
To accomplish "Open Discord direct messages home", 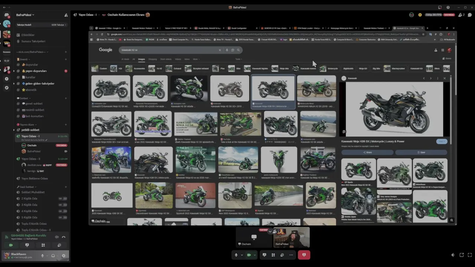I will [6, 15].
